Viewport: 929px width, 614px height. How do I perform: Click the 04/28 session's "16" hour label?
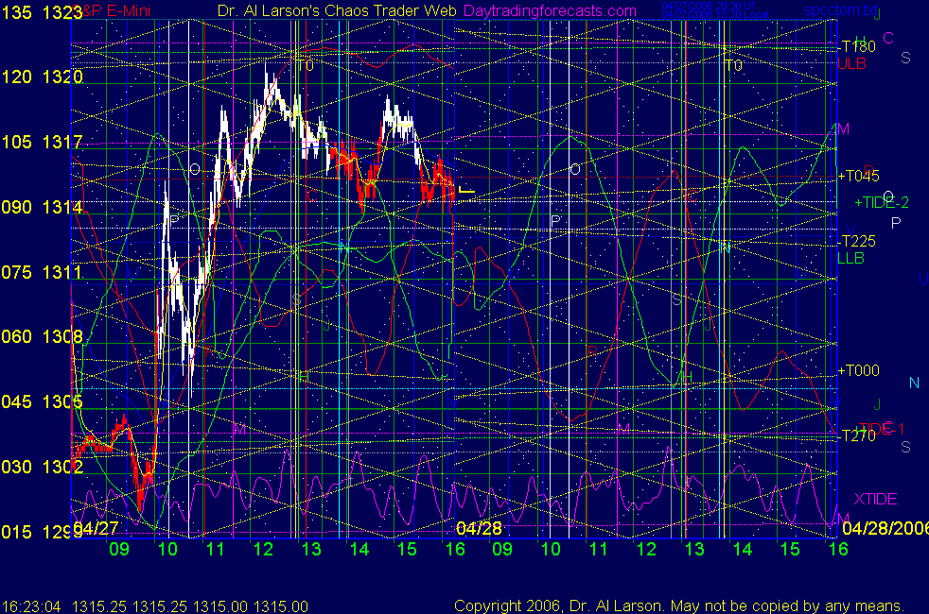[x=838, y=549]
